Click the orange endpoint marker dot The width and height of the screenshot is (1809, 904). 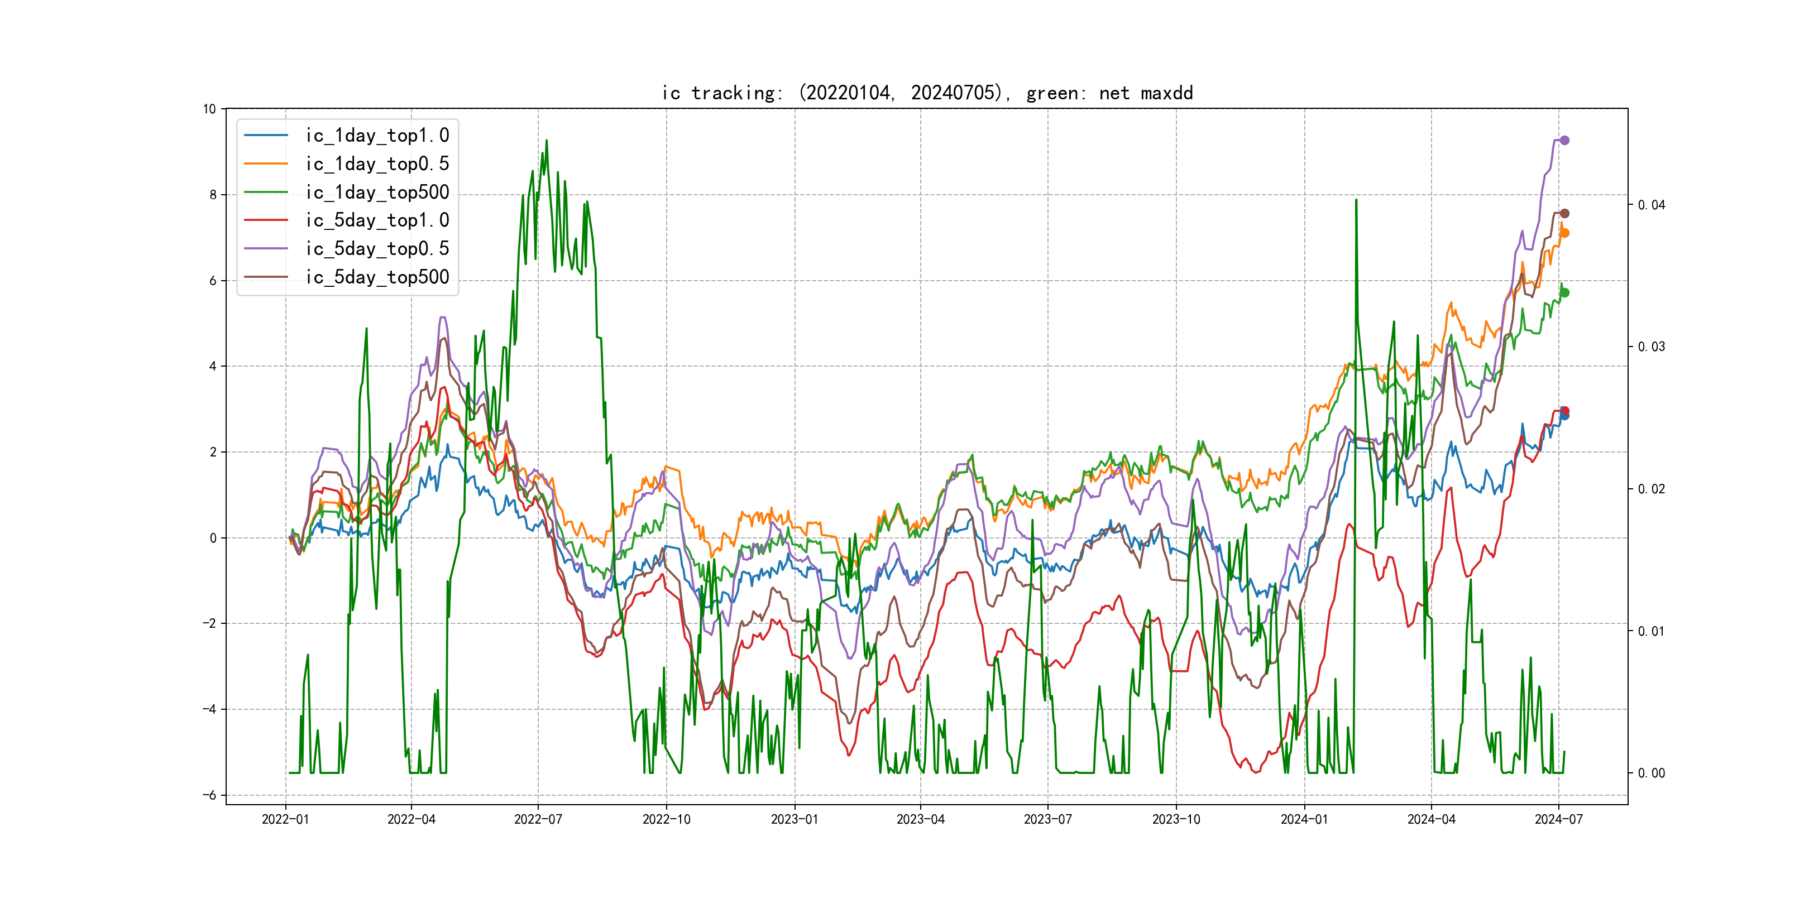1564,233
